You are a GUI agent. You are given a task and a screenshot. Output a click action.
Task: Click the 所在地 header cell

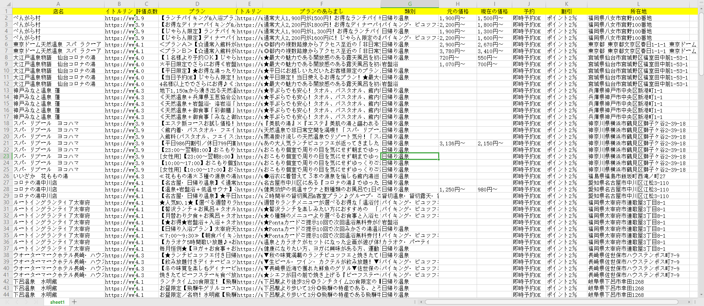[638, 11]
